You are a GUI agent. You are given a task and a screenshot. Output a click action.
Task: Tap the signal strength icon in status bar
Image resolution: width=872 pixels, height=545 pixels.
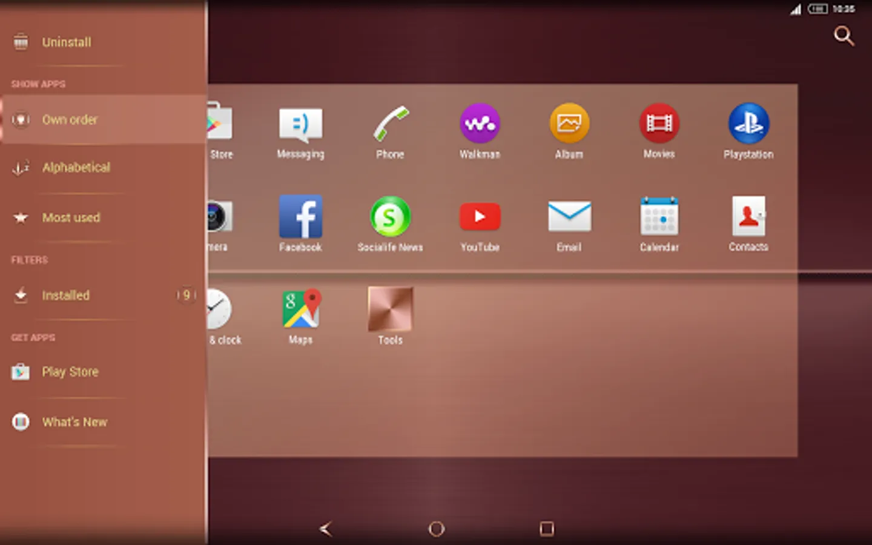[x=795, y=9]
